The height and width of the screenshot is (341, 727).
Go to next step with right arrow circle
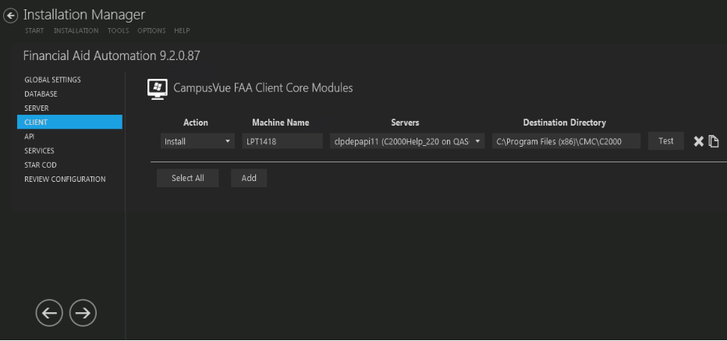click(83, 313)
